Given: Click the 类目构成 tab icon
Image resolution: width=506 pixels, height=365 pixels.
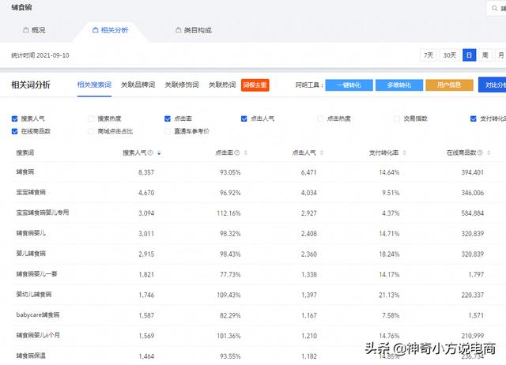Looking at the screenshot, I should click(177, 30).
